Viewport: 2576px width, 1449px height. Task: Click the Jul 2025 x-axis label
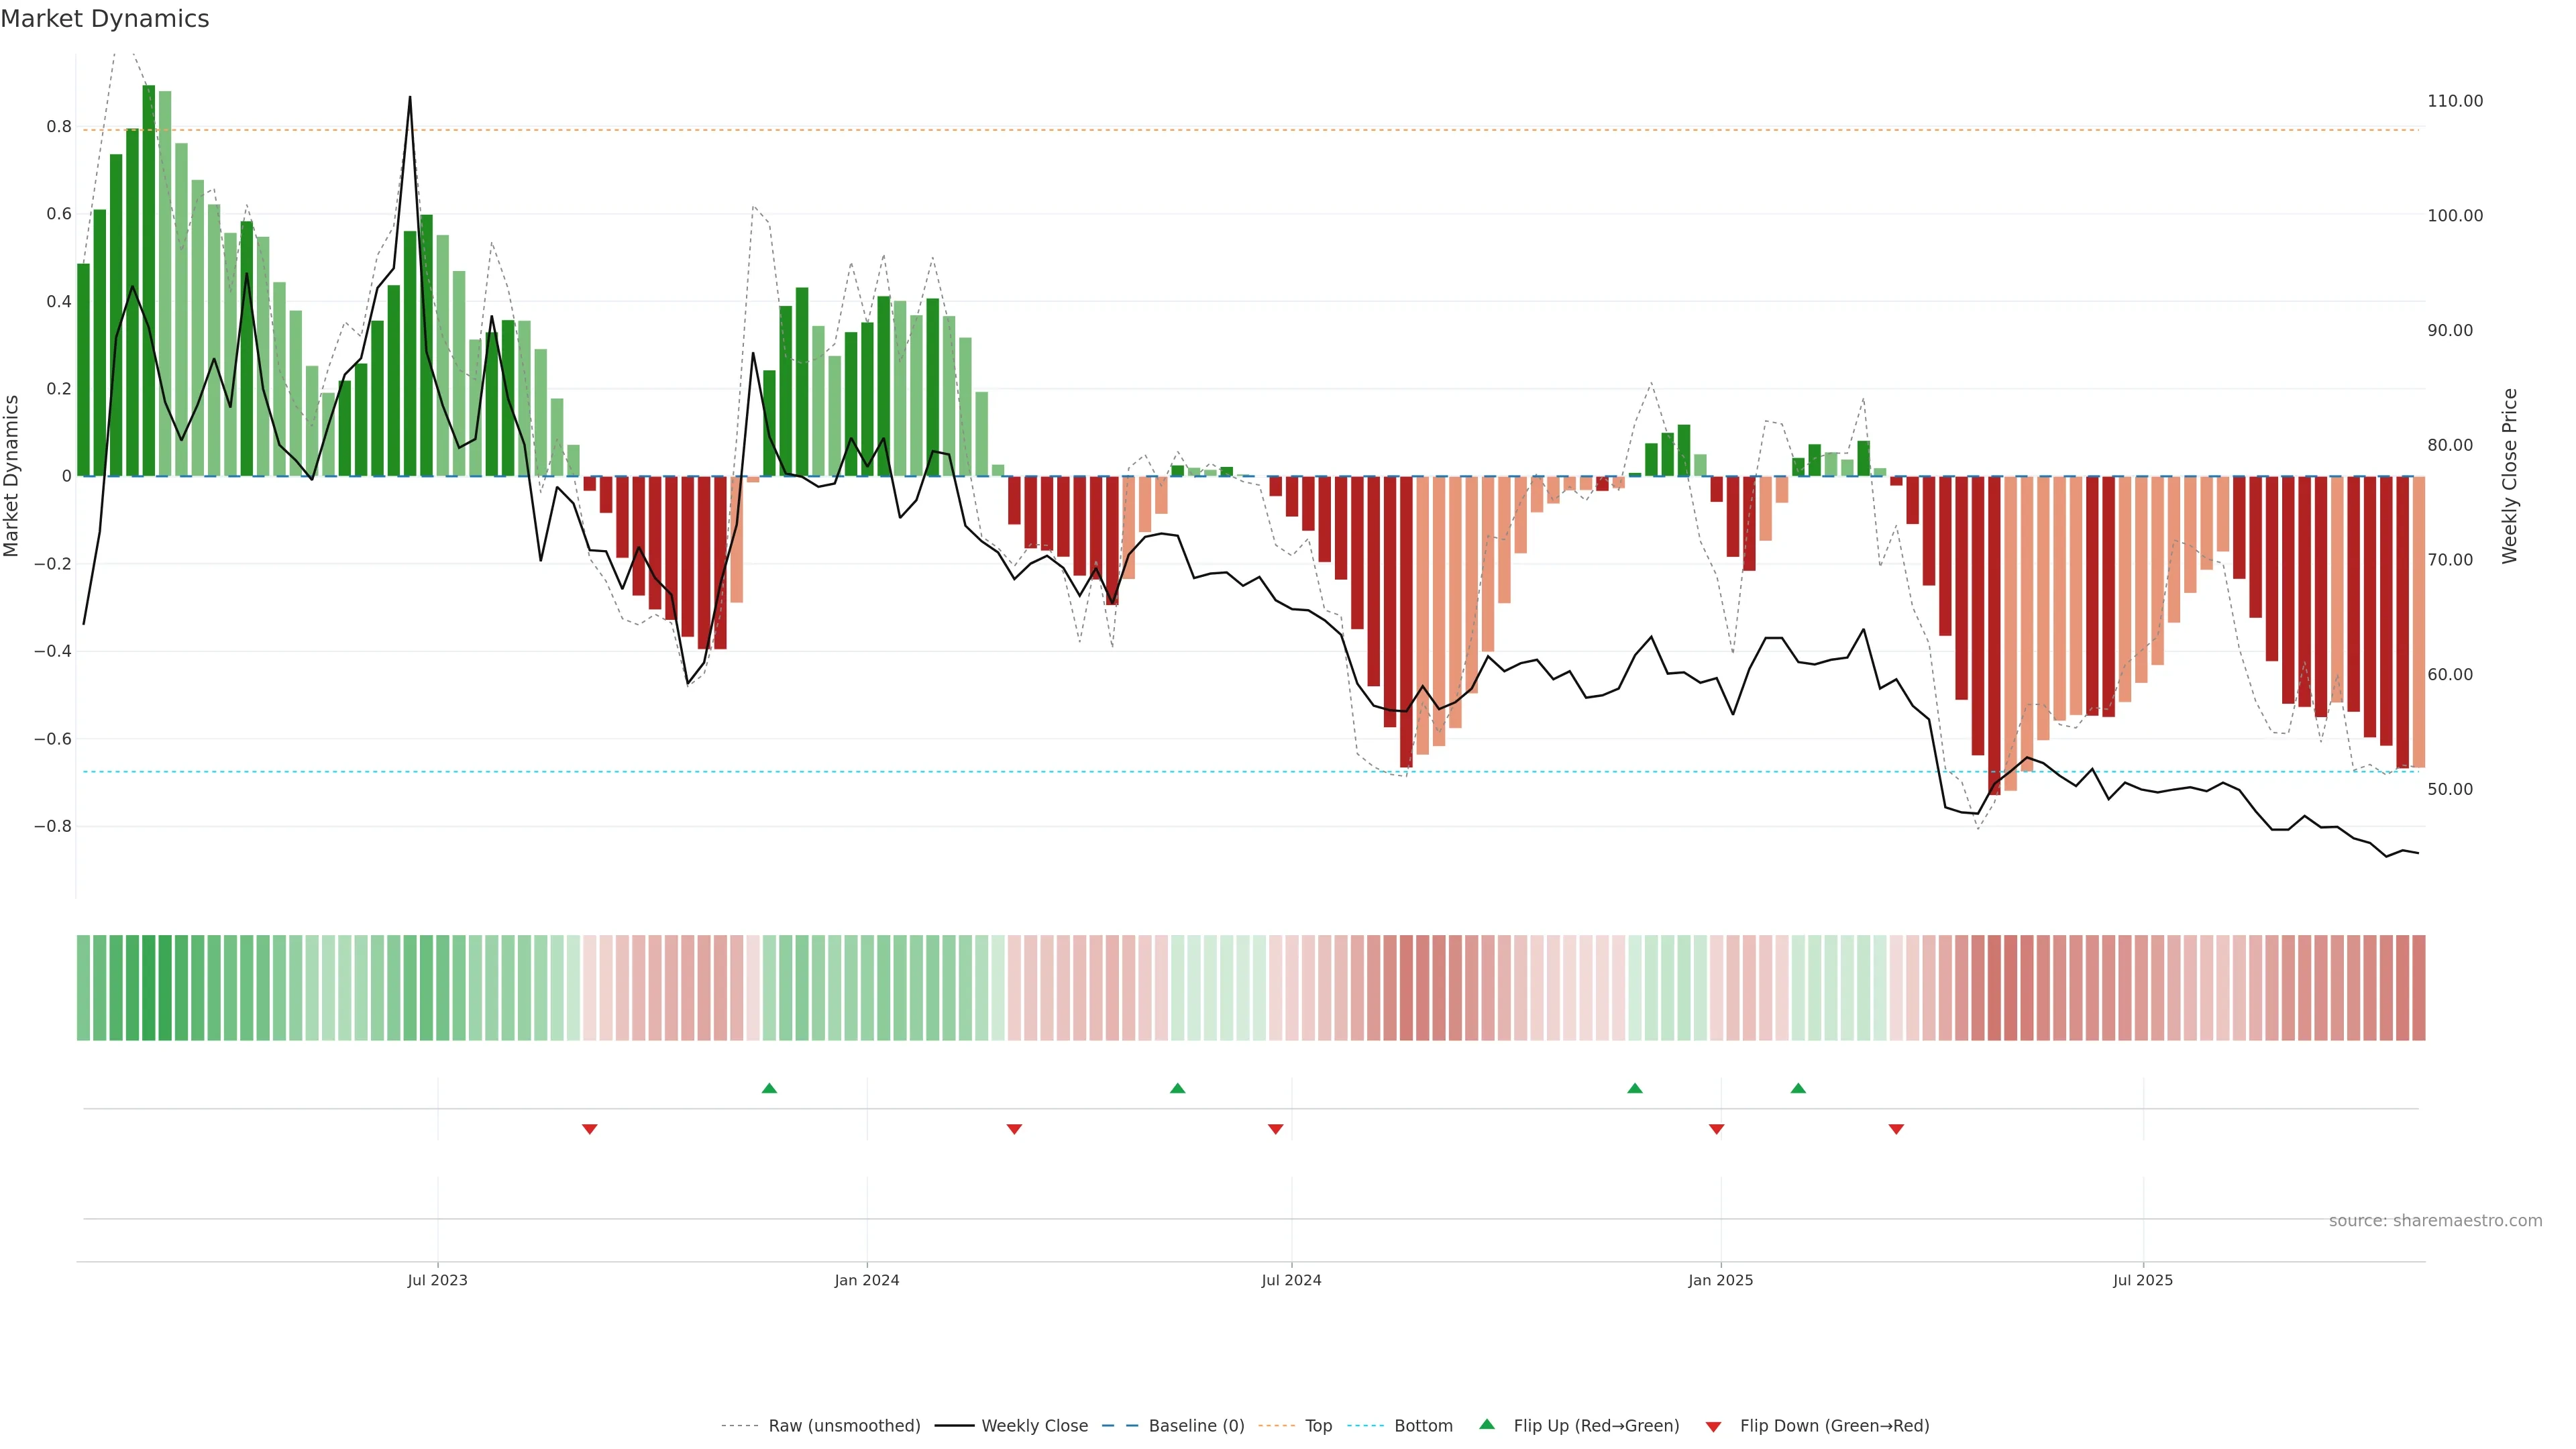point(2143,1280)
